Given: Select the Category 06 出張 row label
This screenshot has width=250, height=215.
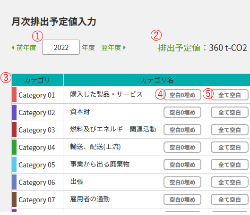Looking at the screenshot, I should tap(37, 182).
